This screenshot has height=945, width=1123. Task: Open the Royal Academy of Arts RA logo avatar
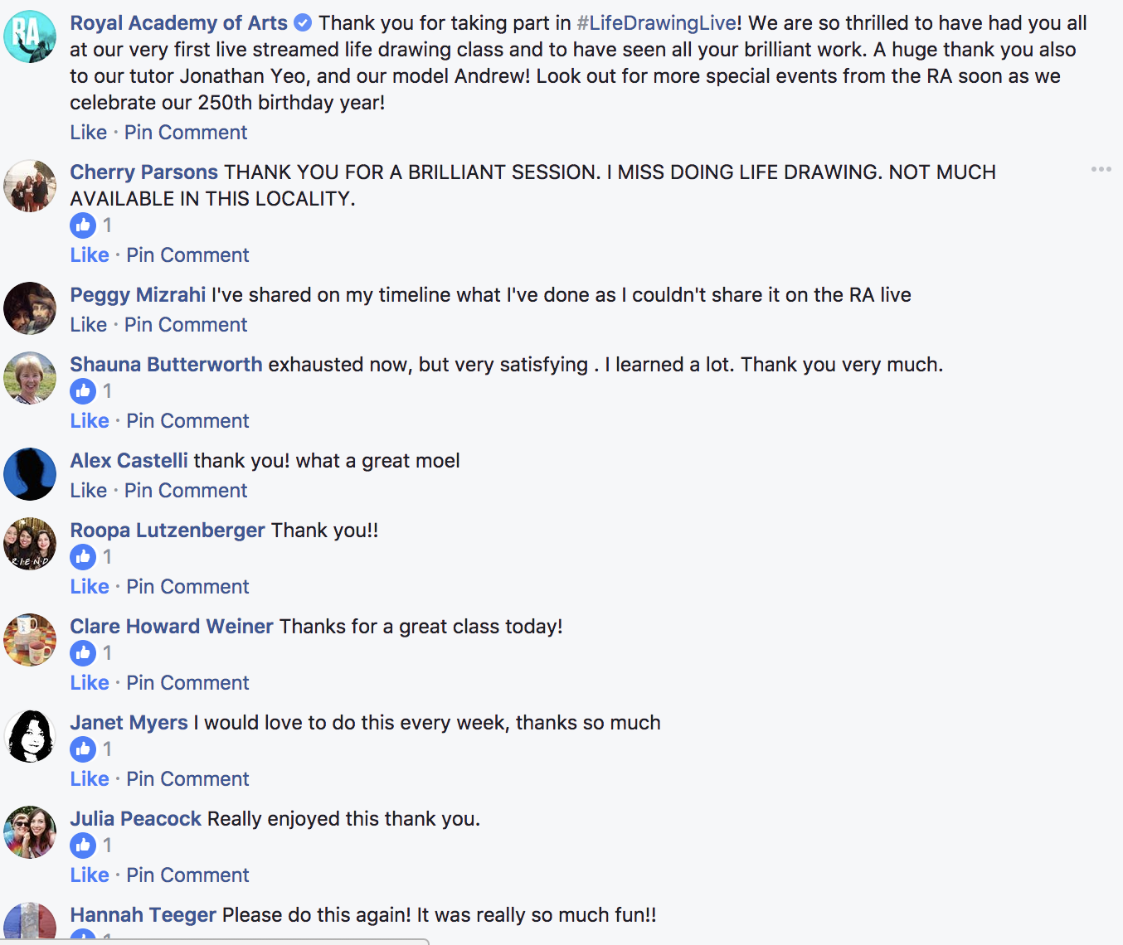pos(30,36)
